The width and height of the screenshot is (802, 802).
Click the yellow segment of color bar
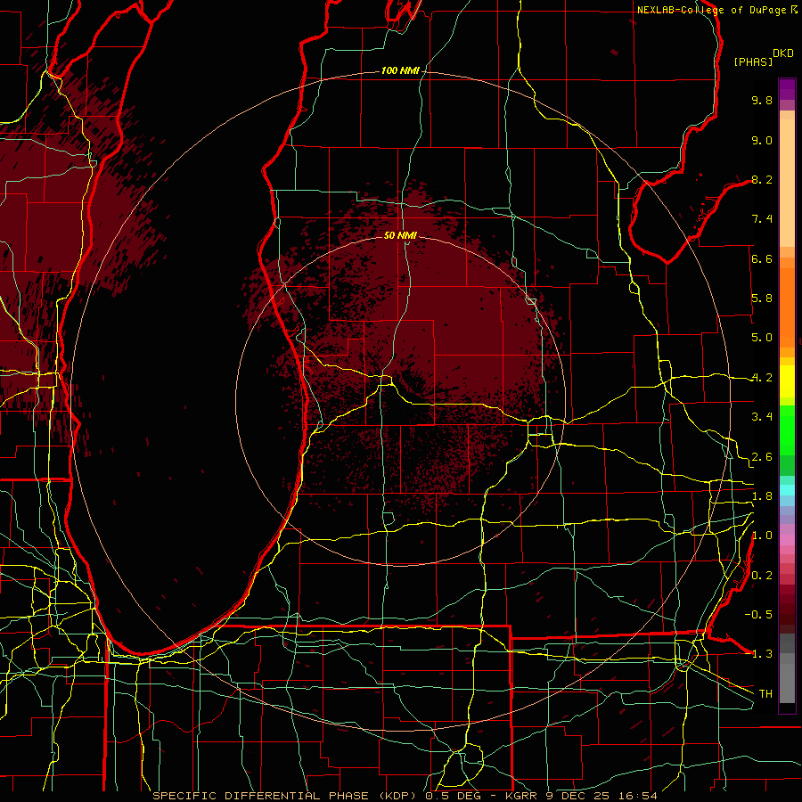787,381
